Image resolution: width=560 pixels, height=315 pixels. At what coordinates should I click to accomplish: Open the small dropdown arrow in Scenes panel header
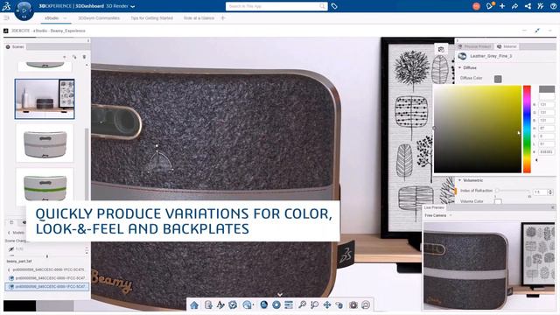coord(64,57)
